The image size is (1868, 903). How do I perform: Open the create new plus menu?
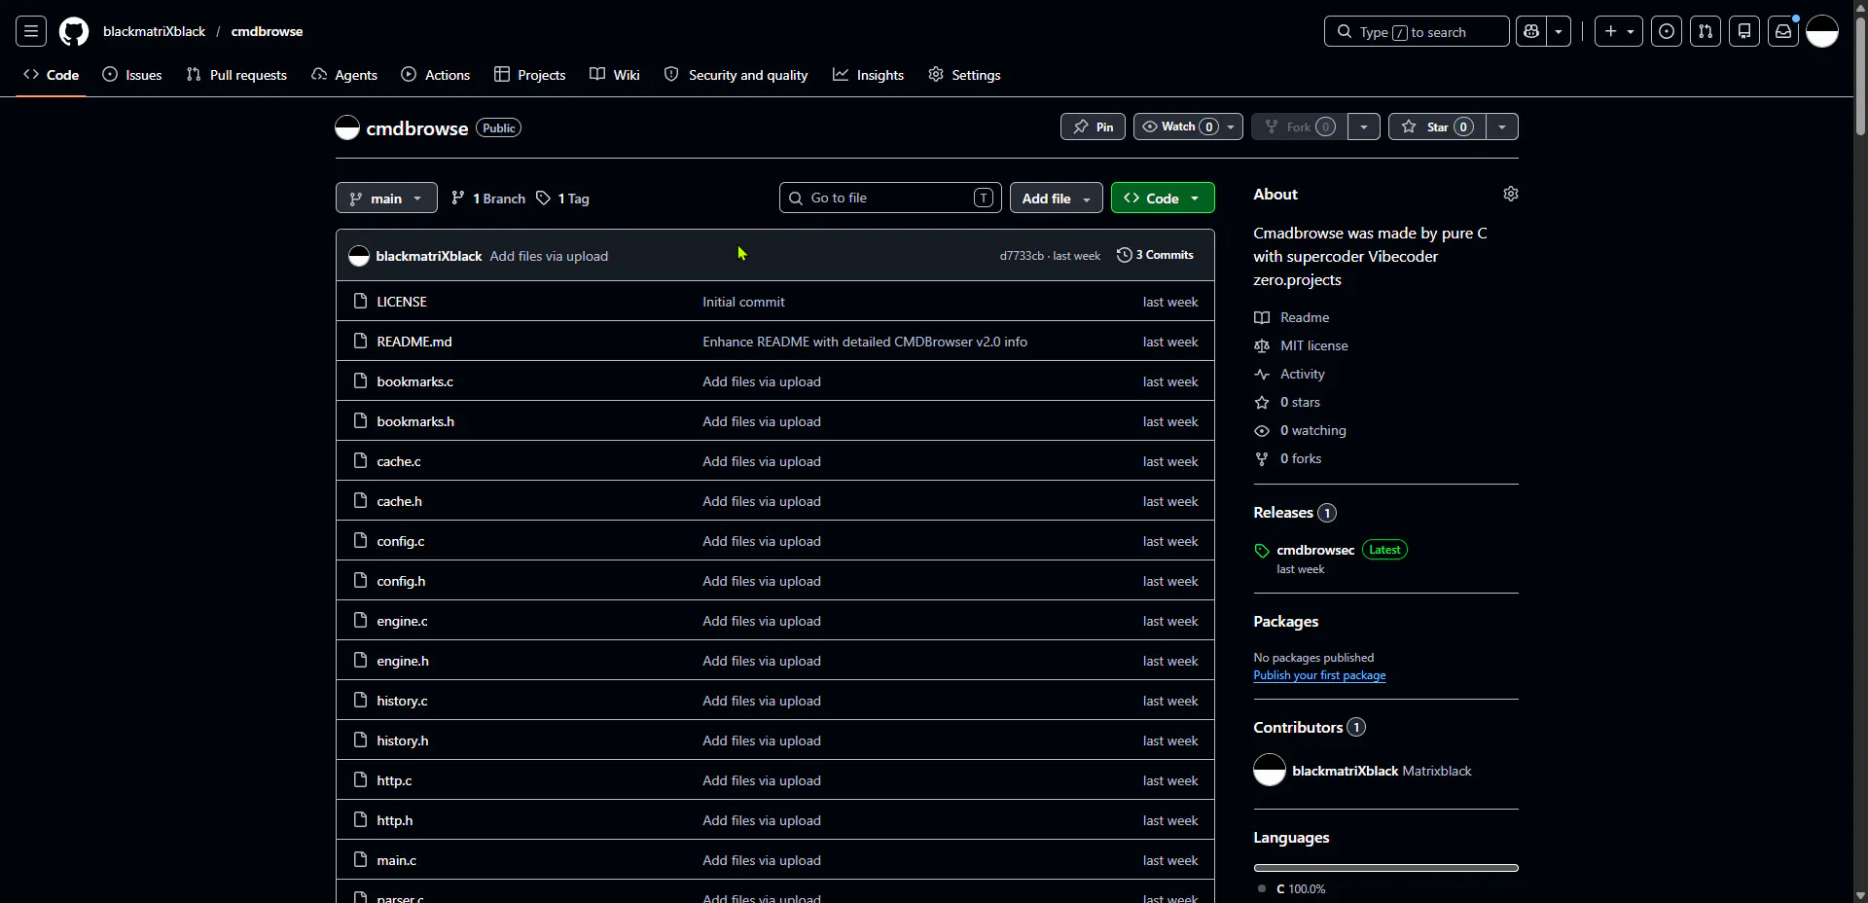coord(1619,31)
